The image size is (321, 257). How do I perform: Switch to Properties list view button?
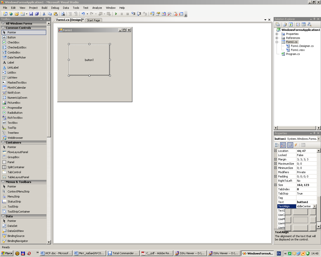(290, 145)
